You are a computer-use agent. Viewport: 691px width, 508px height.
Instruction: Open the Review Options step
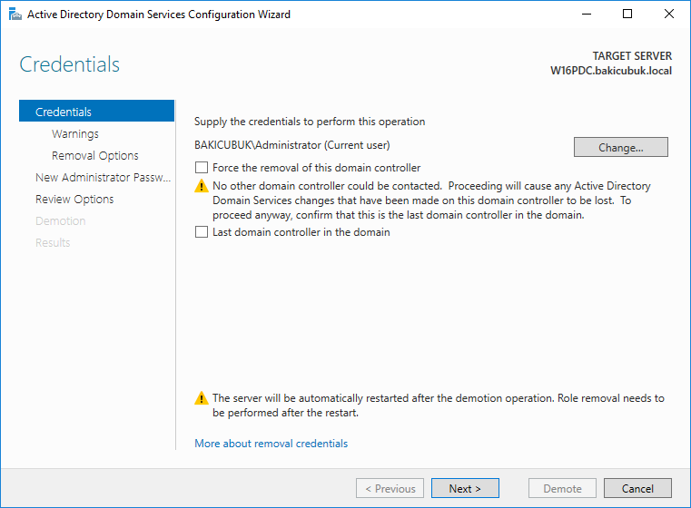[x=74, y=199]
